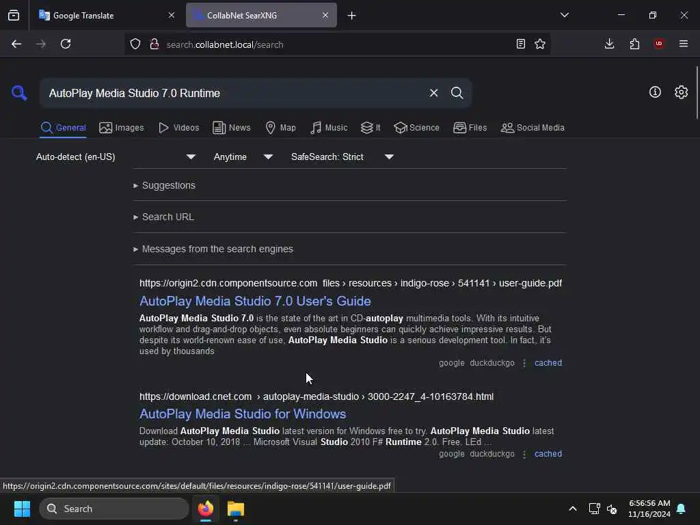Click the muted volume tray icon
Image resolution: width=700 pixels, height=525 pixels.
click(x=612, y=509)
